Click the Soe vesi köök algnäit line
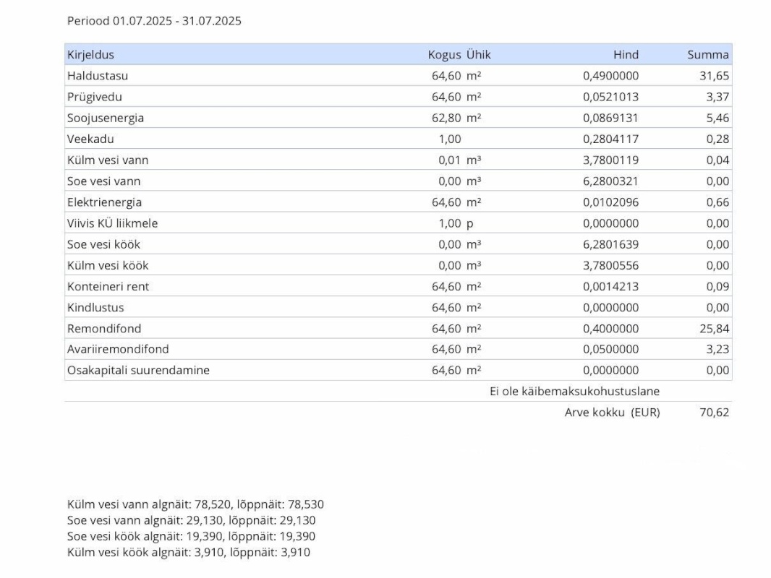 191,536
